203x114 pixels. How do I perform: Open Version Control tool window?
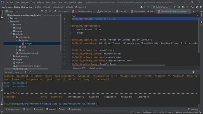point(12,109)
